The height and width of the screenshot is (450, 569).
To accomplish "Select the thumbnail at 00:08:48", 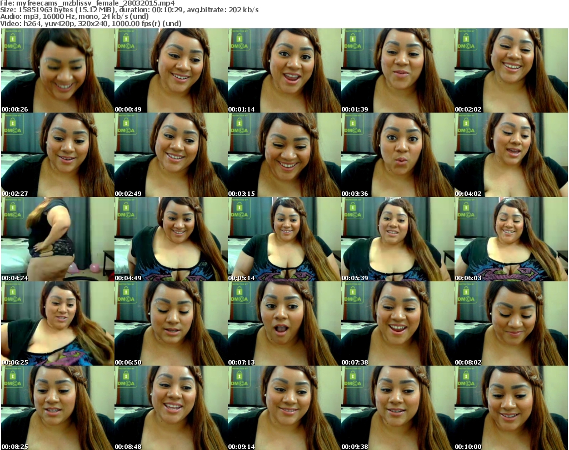I will [x=171, y=408].
